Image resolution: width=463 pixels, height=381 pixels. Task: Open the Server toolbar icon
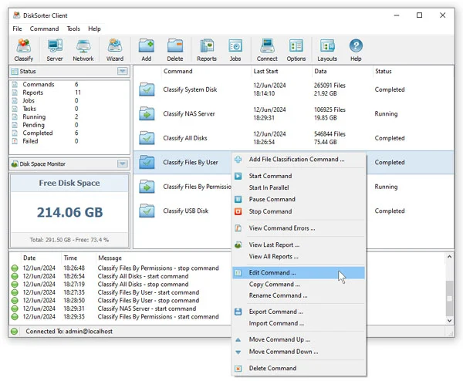tap(55, 50)
